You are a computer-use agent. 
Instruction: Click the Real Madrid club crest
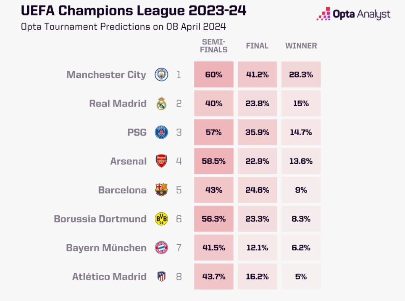point(161,104)
